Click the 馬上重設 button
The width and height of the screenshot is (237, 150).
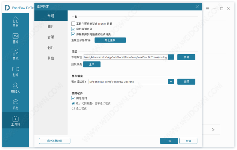point(110,40)
